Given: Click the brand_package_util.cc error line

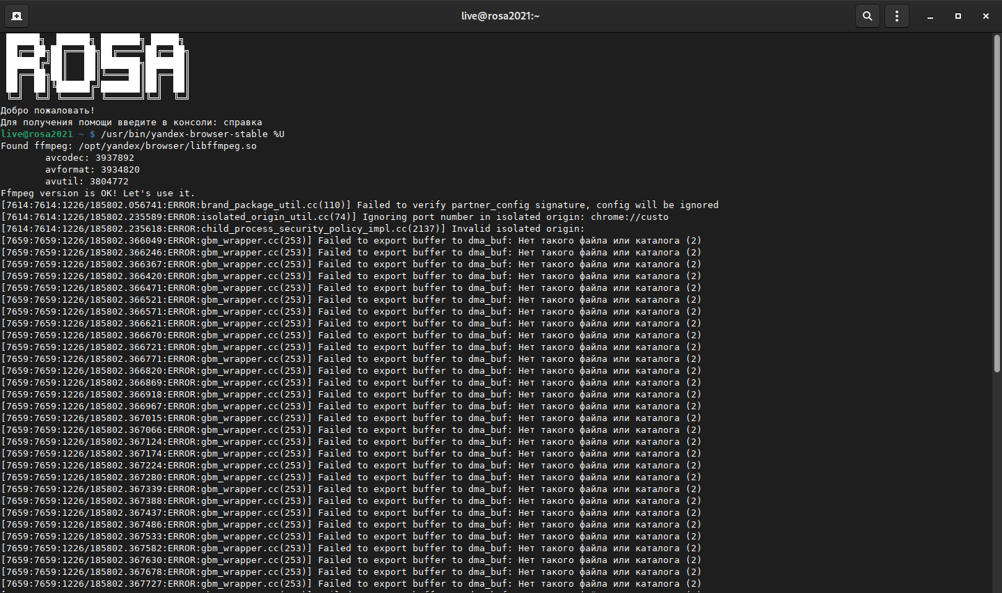Looking at the screenshot, I should tap(359, 205).
